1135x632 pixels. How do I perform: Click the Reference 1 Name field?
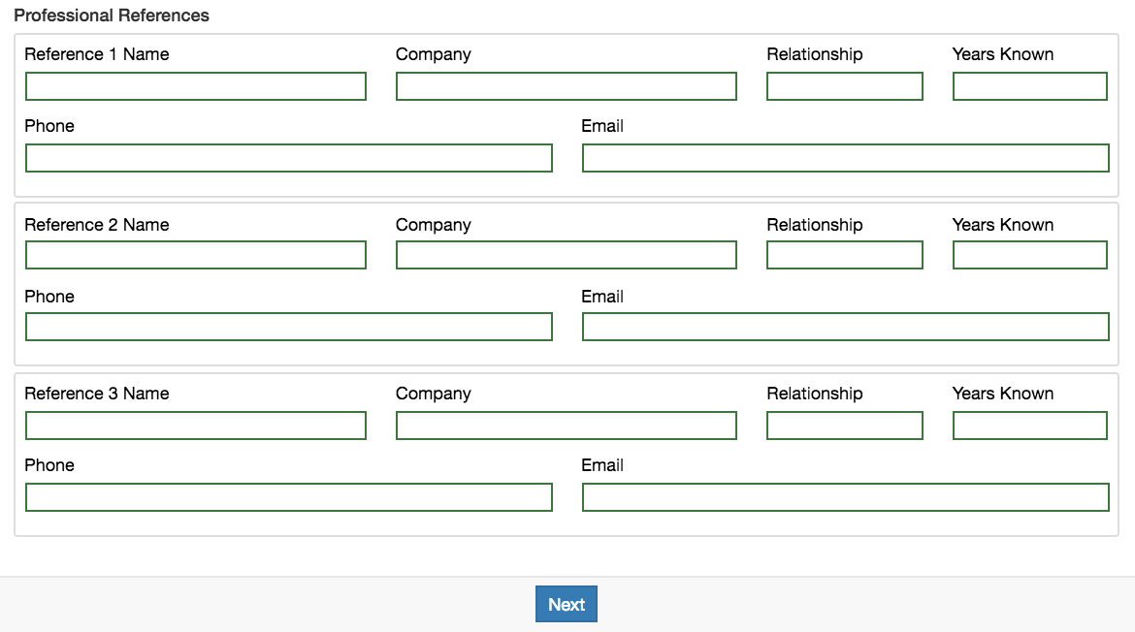tap(195, 86)
